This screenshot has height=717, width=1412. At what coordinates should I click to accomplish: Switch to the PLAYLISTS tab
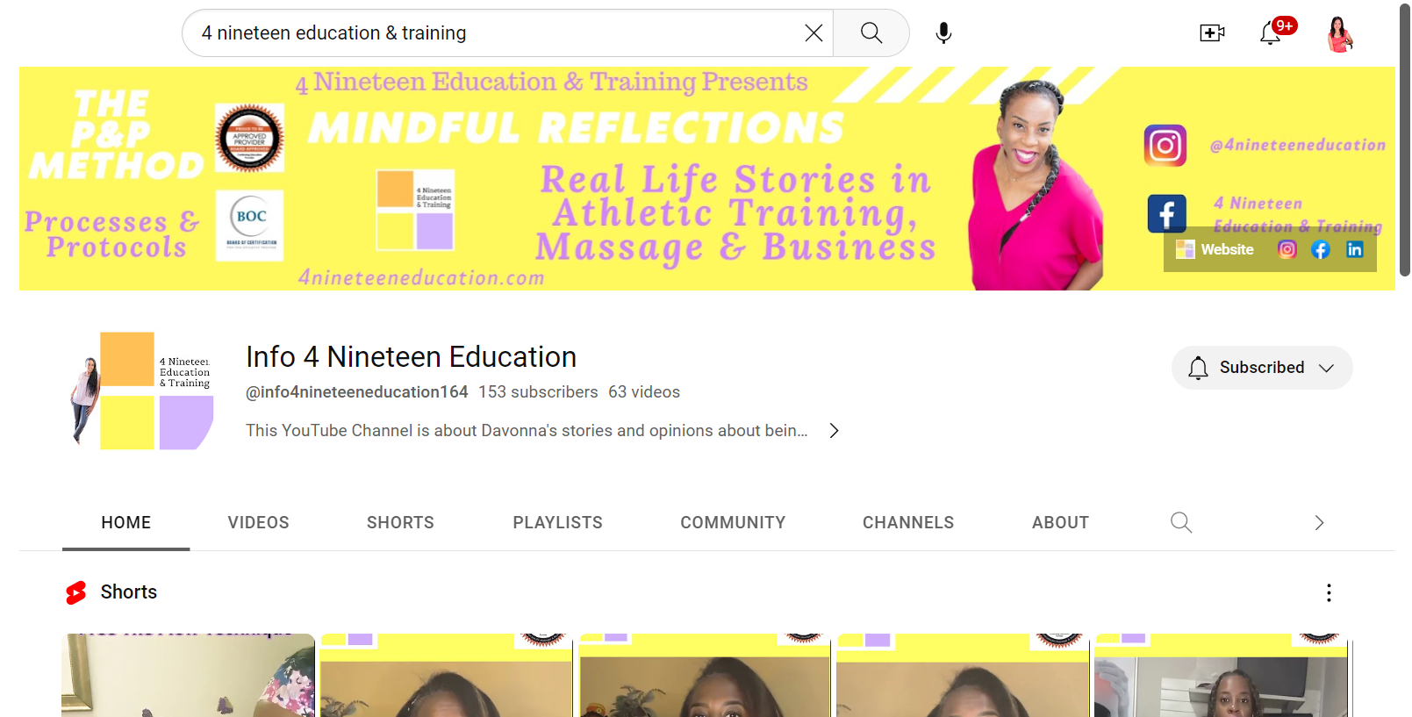(x=557, y=523)
